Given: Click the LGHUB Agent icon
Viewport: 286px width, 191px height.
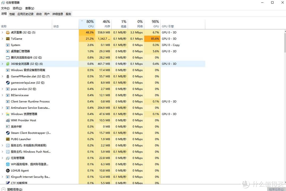Looking at the screenshot, I should pos(8,171).
